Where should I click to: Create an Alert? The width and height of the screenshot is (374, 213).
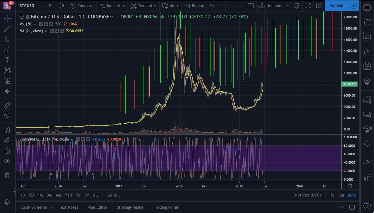pos(170,6)
